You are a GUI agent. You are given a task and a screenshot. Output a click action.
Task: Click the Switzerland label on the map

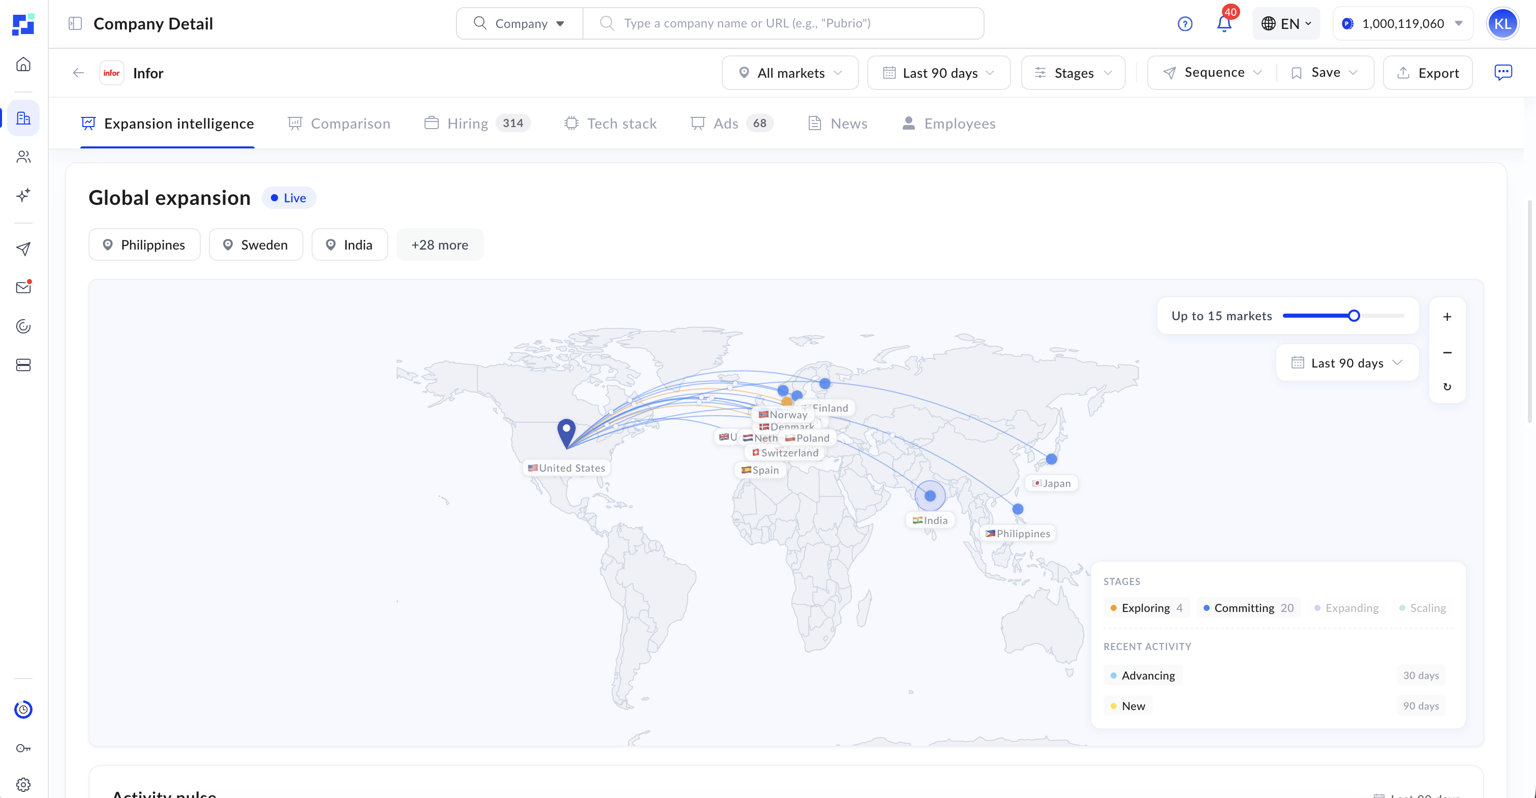(x=785, y=453)
